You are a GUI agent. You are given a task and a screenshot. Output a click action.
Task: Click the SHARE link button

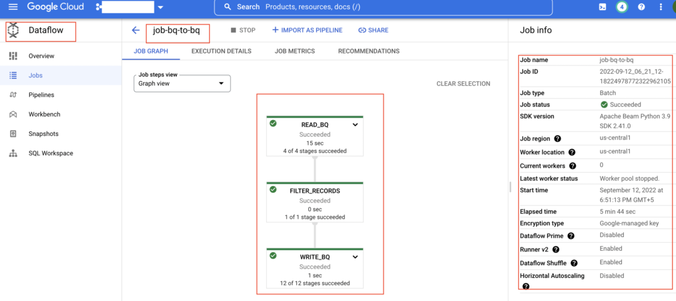pyautogui.click(x=374, y=30)
